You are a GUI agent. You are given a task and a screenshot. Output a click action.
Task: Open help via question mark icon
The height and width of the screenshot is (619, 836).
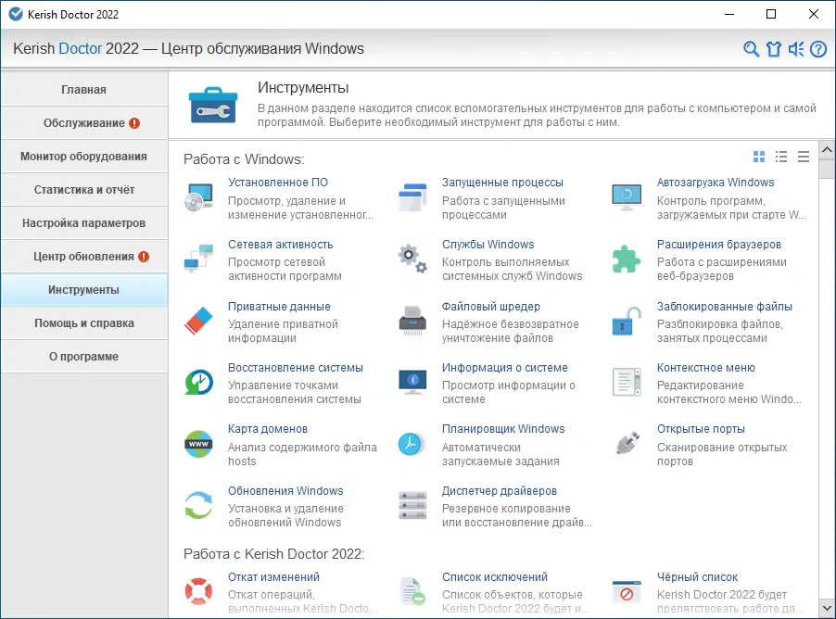point(818,49)
